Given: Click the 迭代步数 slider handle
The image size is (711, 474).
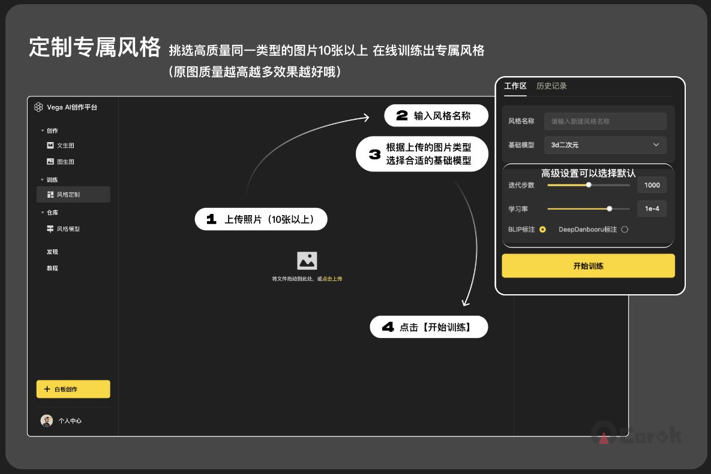Looking at the screenshot, I should [x=589, y=185].
